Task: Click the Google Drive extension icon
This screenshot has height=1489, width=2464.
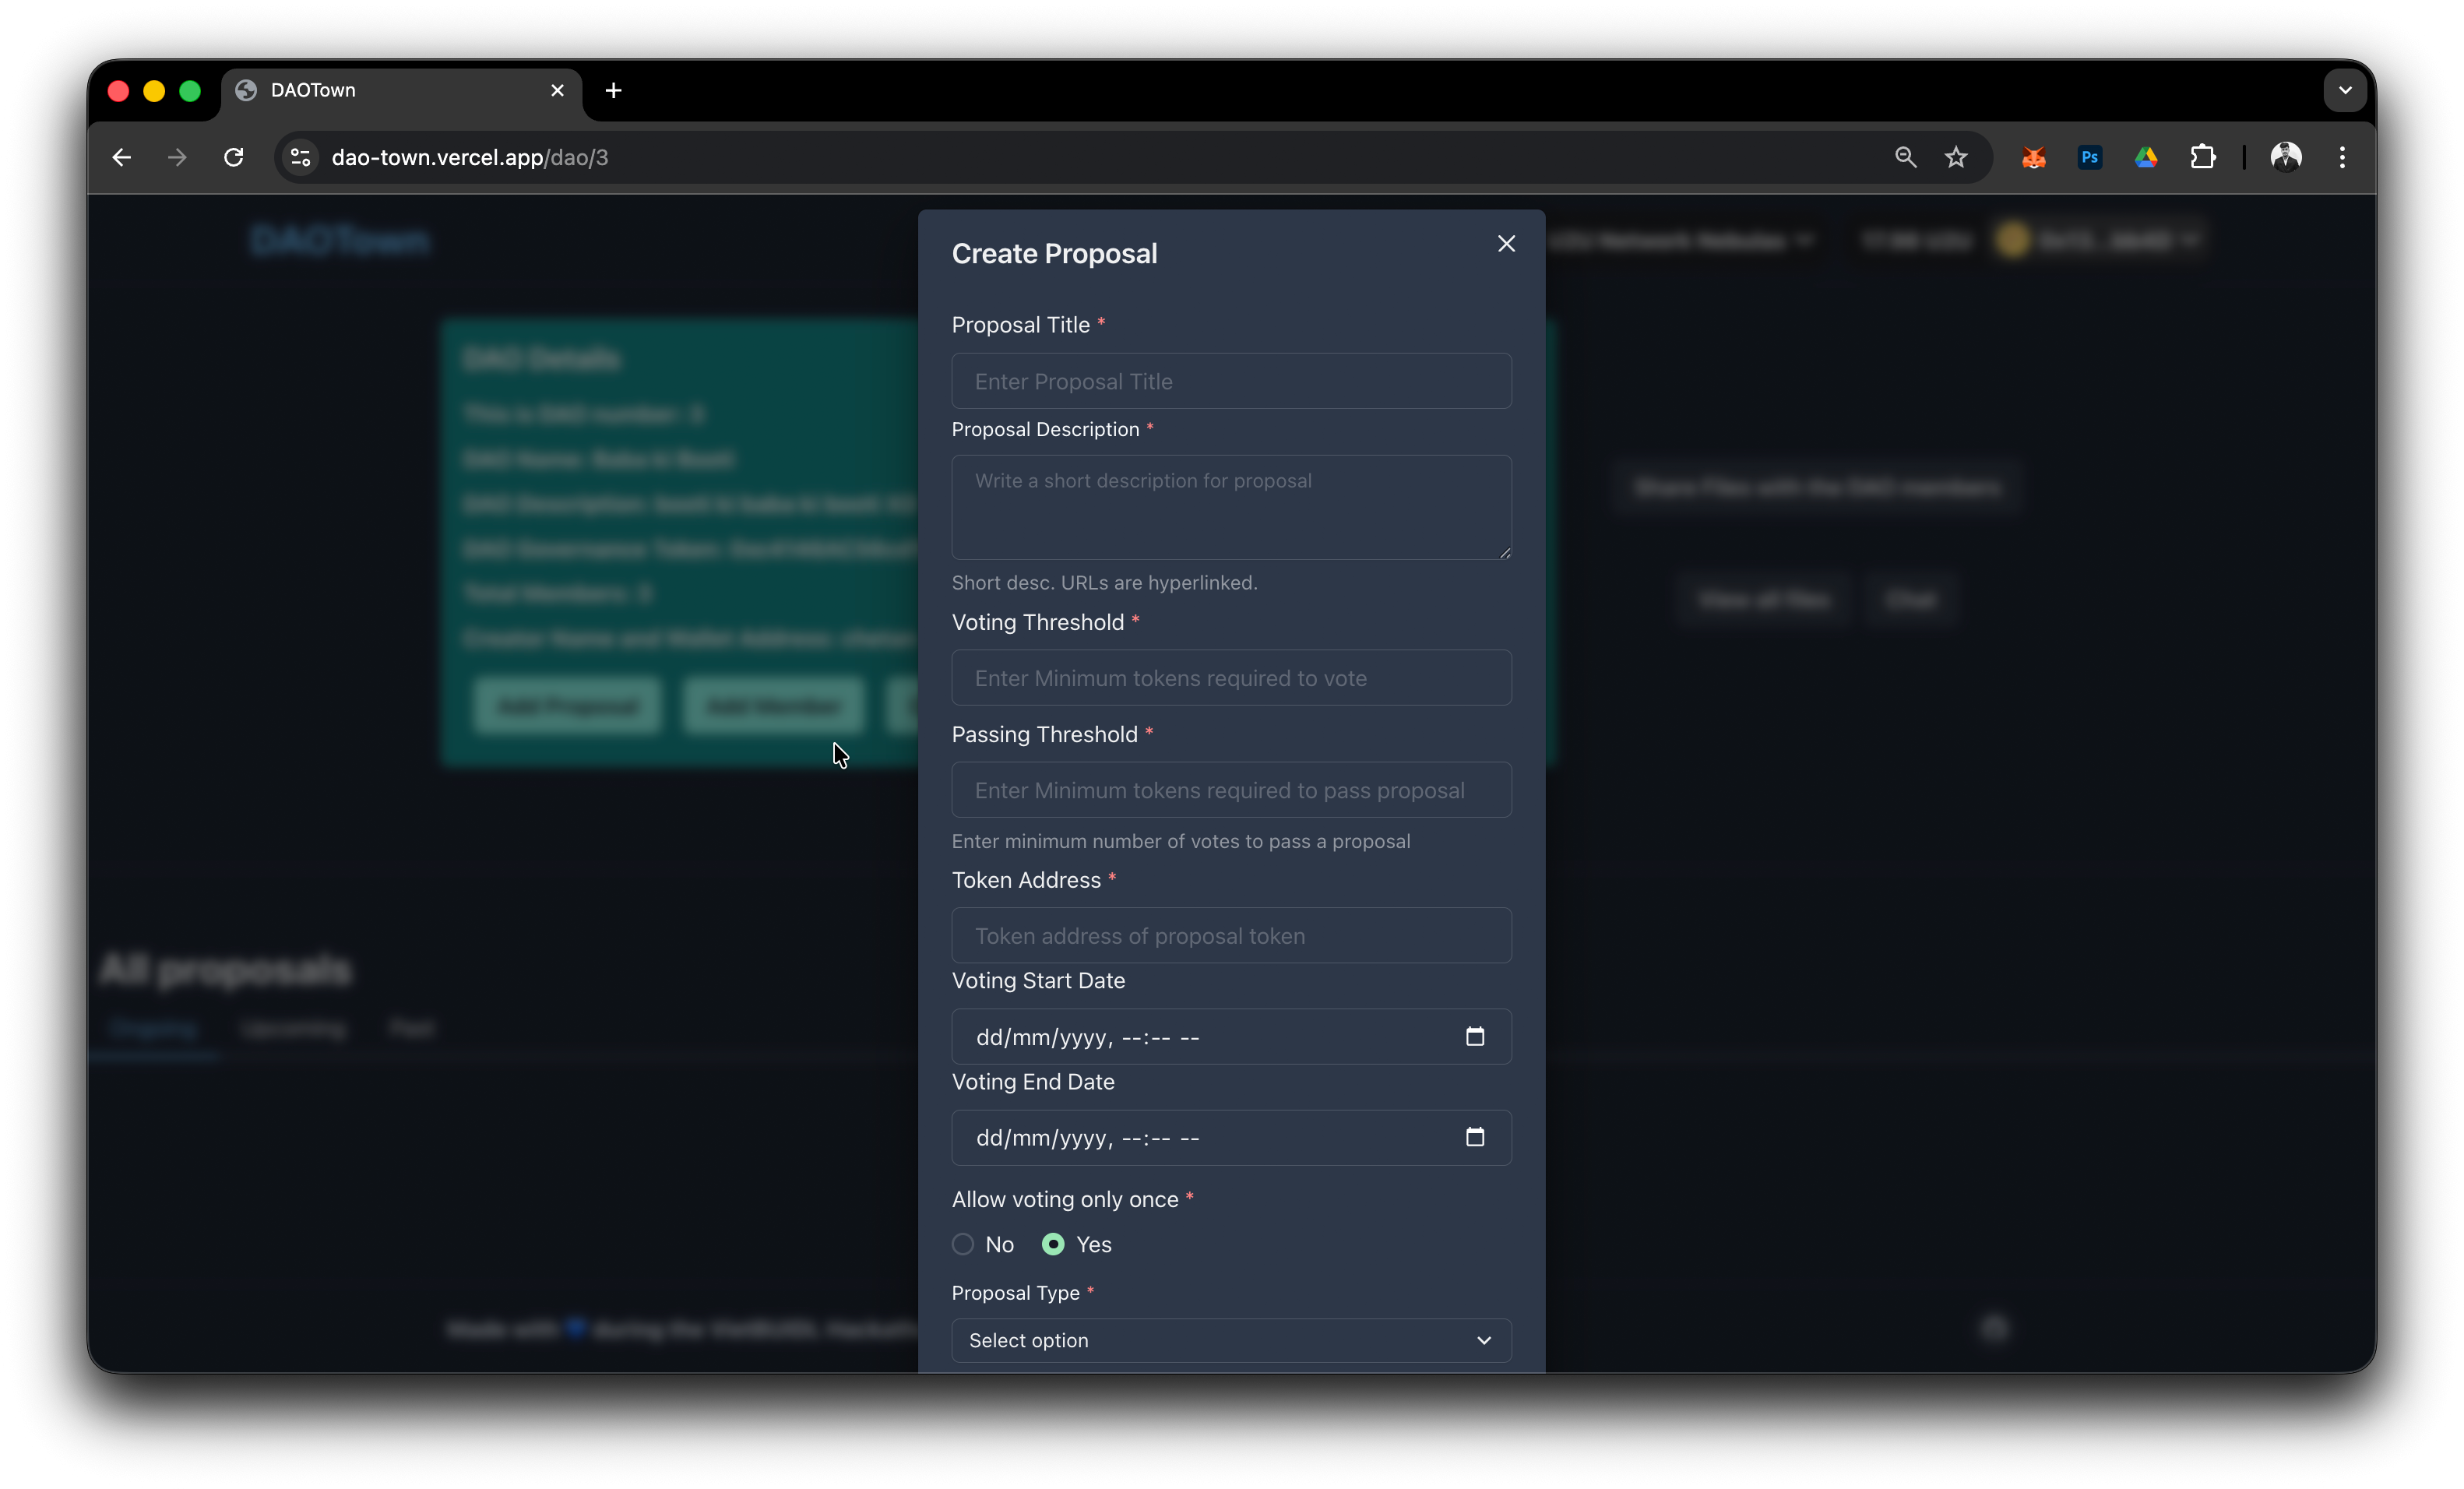Action: pos(2146,157)
